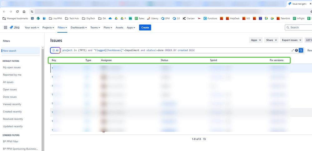Open the Jira PPM bookmark folder
This screenshot has height=151, width=312.
coord(55,18)
